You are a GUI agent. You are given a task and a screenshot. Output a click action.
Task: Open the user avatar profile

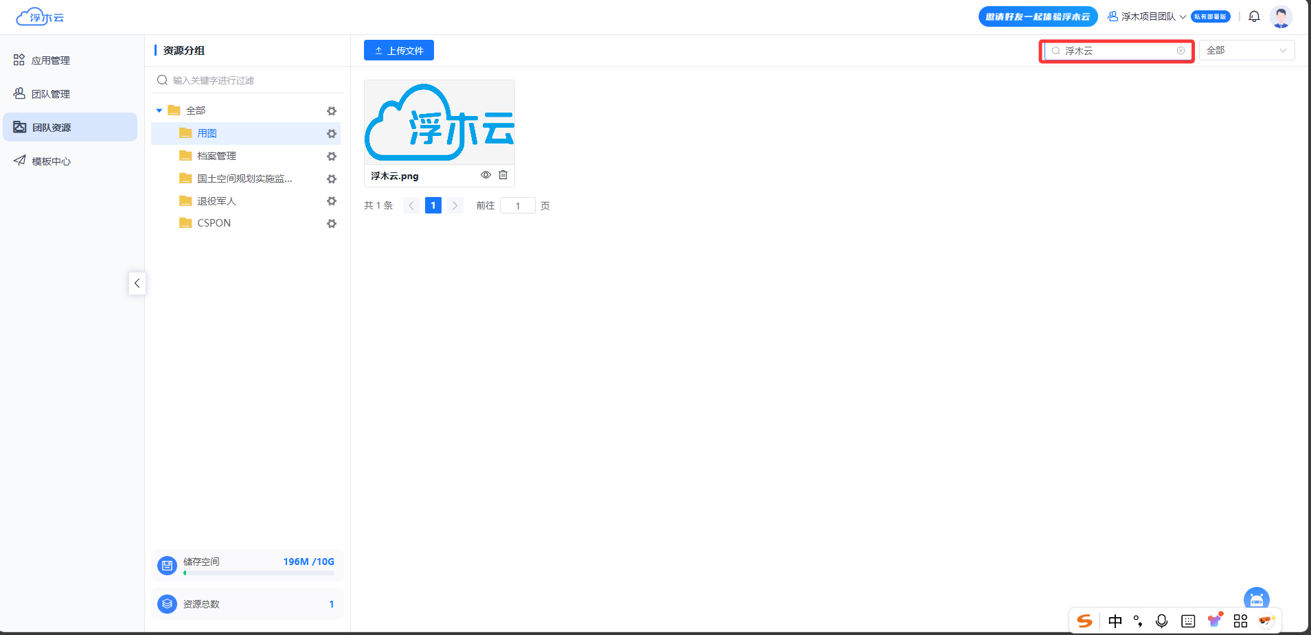(1281, 16)
